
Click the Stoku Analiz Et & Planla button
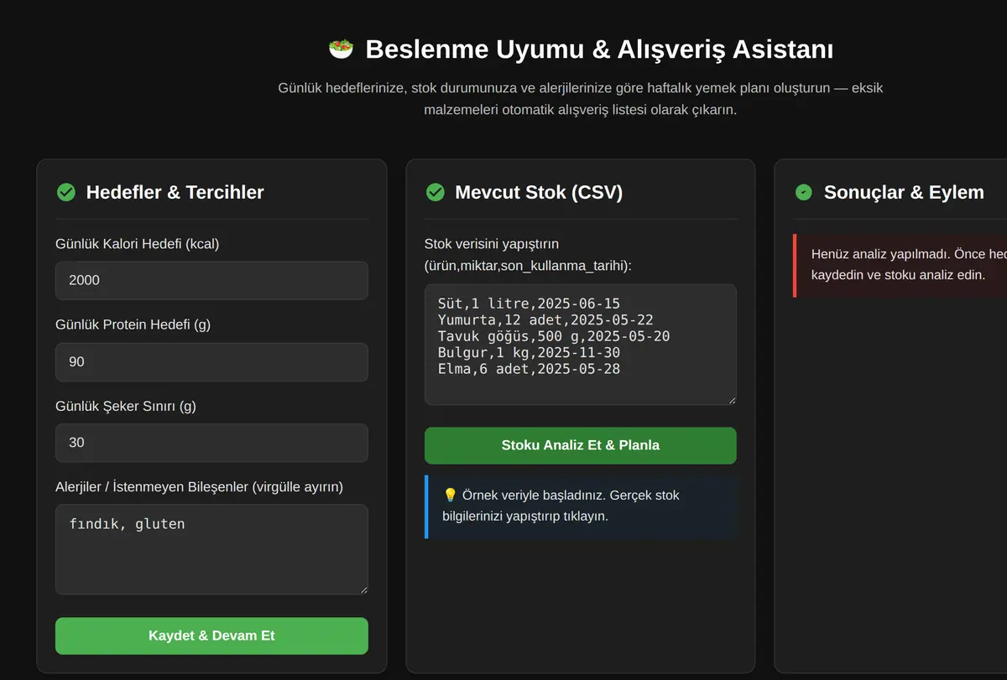(581, 445)
